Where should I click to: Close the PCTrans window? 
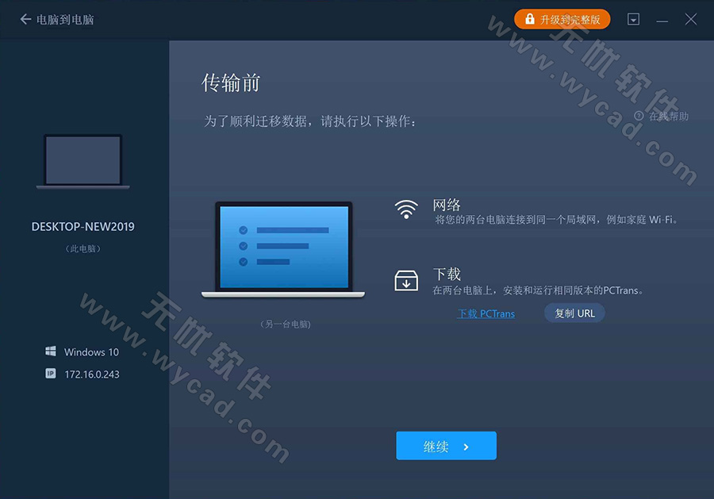(x=691, y=19)
